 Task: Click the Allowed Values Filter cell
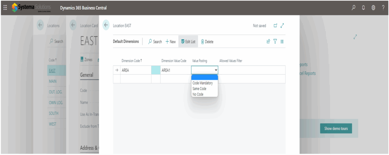(x=251, y=70)
